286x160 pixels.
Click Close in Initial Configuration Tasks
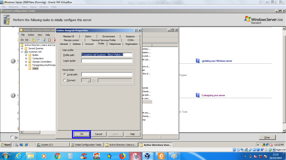(267, 137)
